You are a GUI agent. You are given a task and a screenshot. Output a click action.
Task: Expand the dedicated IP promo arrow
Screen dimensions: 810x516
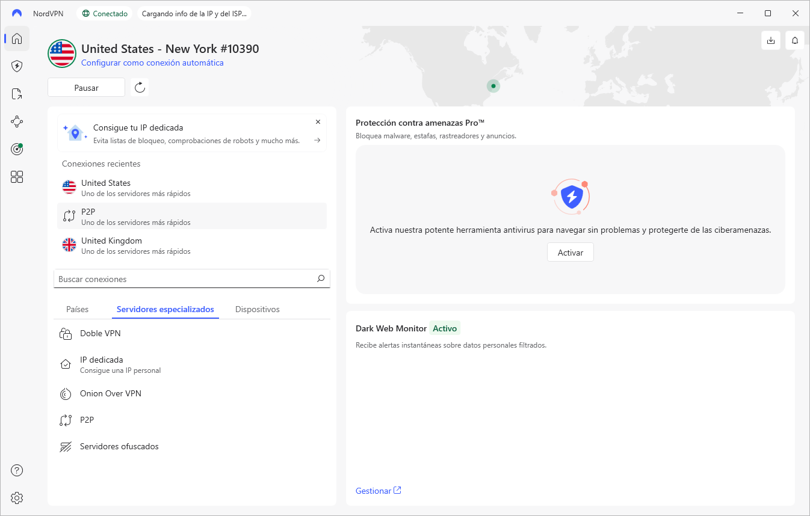[x=317, y=140]
